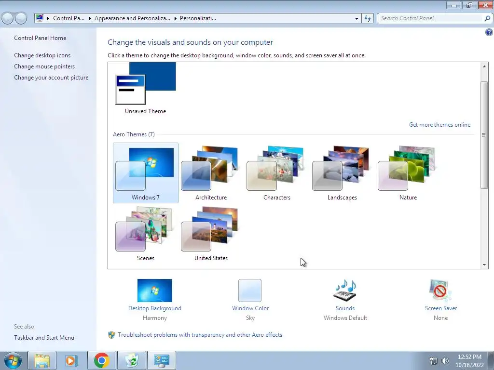Screen dimensions: 494x370
Task: Click the Forward navigation button
Action: (21, 18)
